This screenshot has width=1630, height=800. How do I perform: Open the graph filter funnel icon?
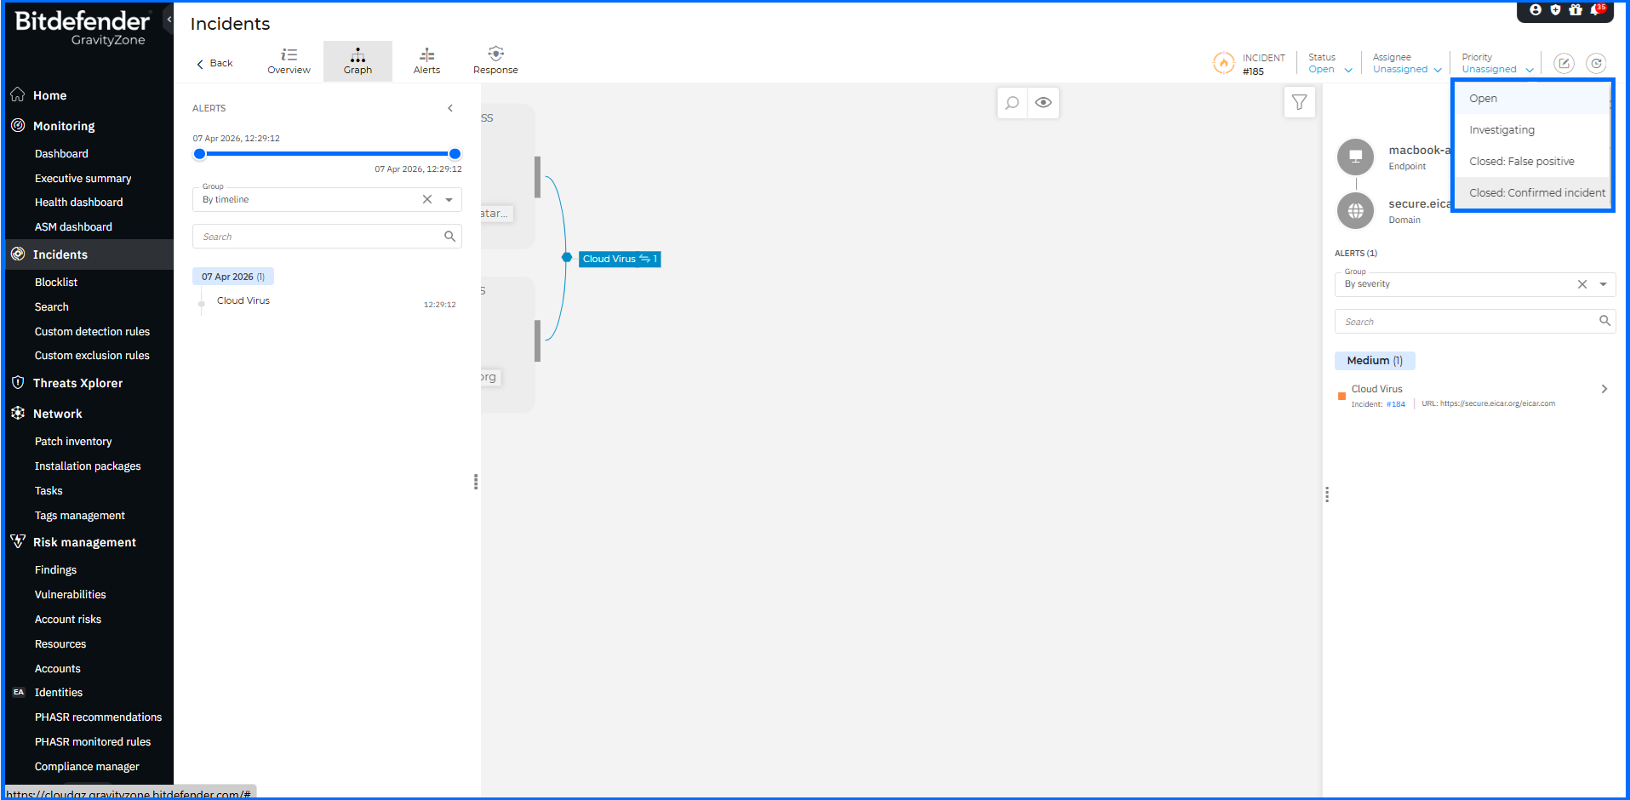[1299, 103]
